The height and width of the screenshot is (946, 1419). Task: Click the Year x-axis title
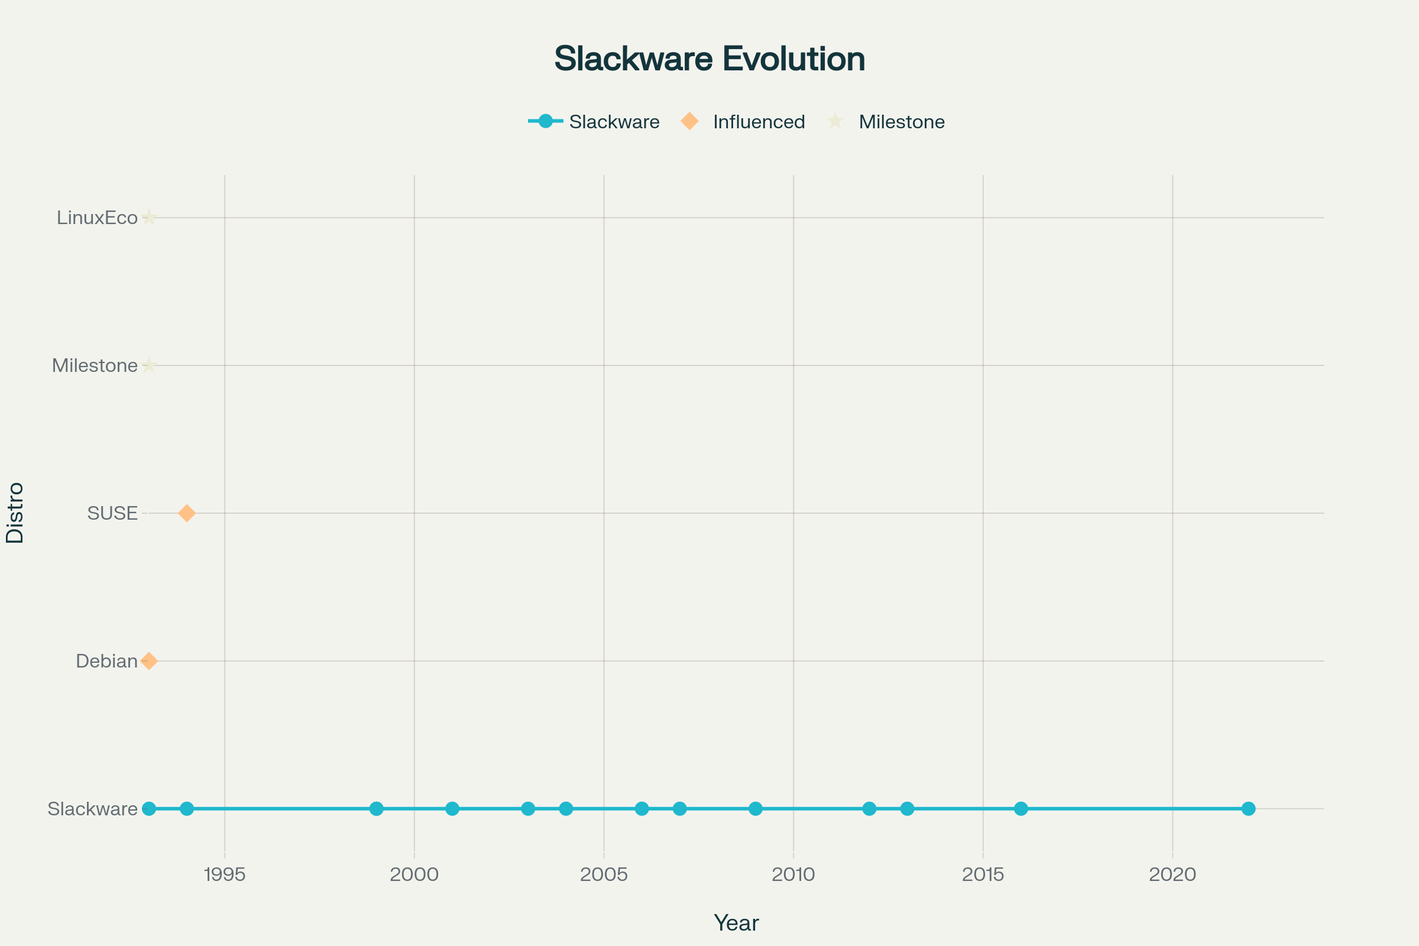pos(736,923)
